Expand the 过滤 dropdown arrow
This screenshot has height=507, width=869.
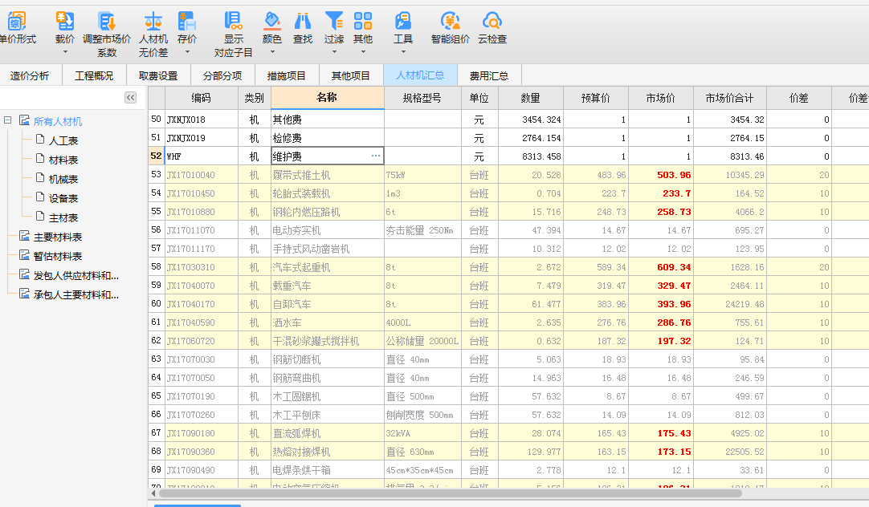(333, 52)
